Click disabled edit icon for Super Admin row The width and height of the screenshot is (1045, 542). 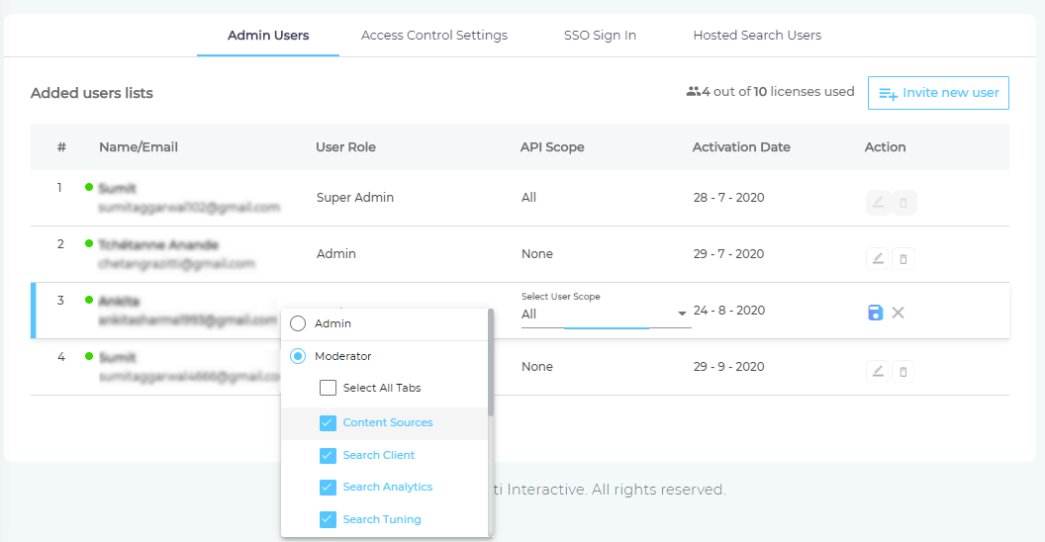click(x=877, y=204)
